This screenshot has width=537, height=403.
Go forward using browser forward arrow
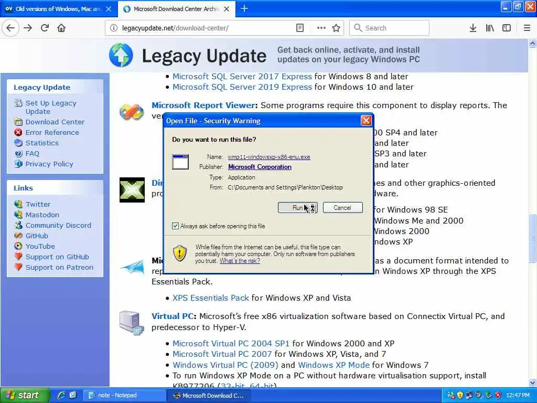[x=28, y=28]
